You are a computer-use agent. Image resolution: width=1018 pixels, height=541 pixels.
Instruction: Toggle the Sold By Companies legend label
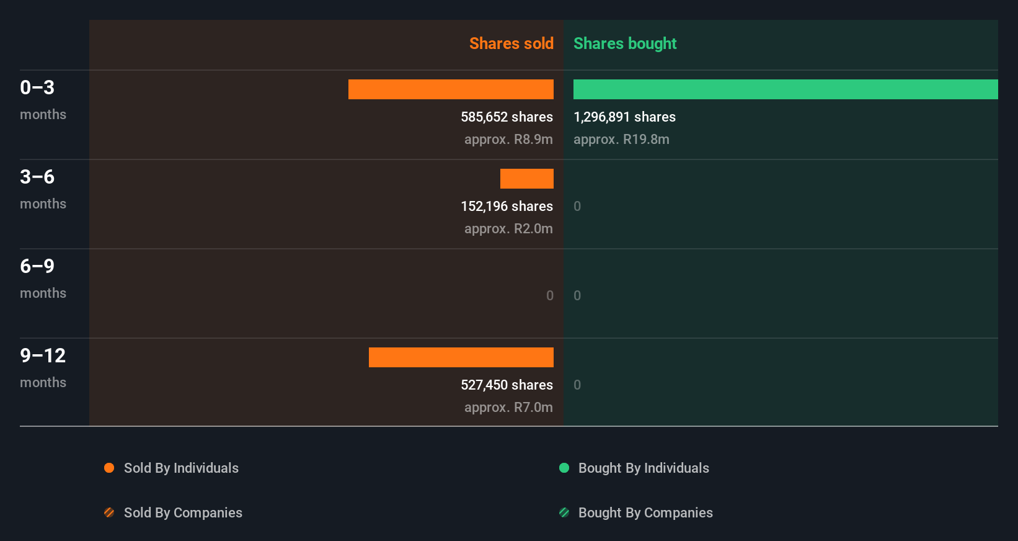pos(183,512)
